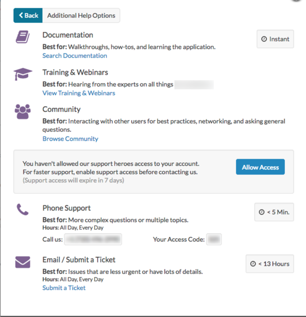Click the clock icon in the < 5 Min. badge
Image resolution: width=306 pixels, height=317 pixels.
click(262, 213)
